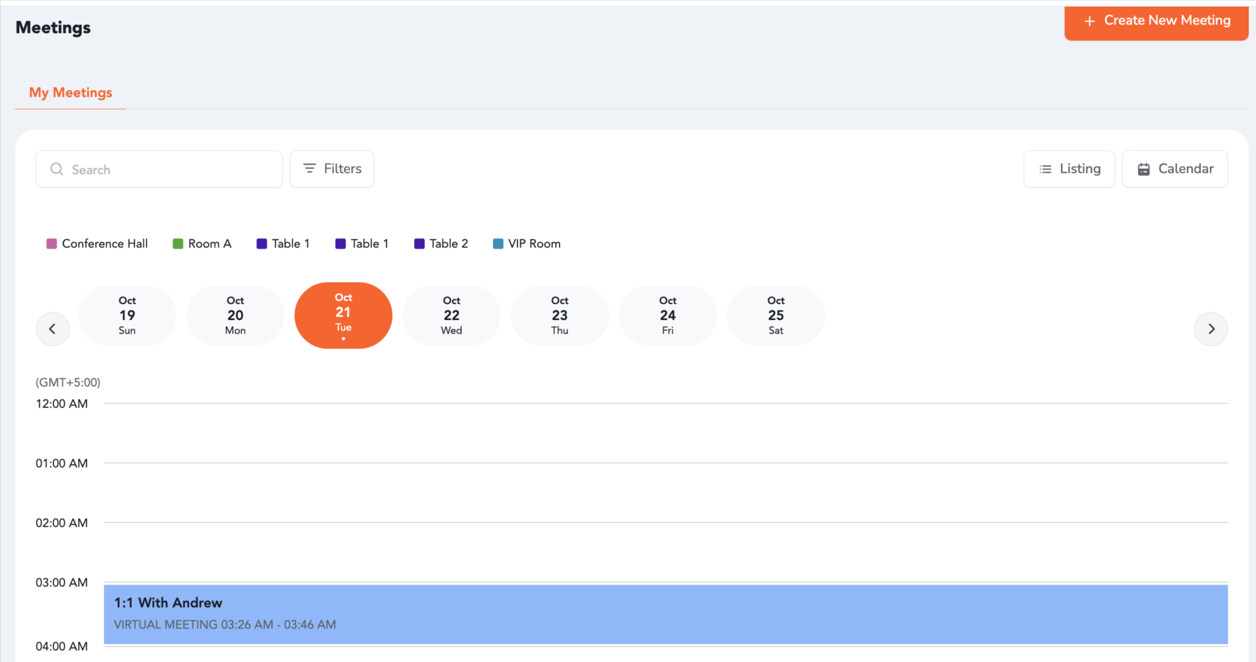Click the previous week arrow
Image resolution: width=1256 pixels, height=662 pixels.
53,329
